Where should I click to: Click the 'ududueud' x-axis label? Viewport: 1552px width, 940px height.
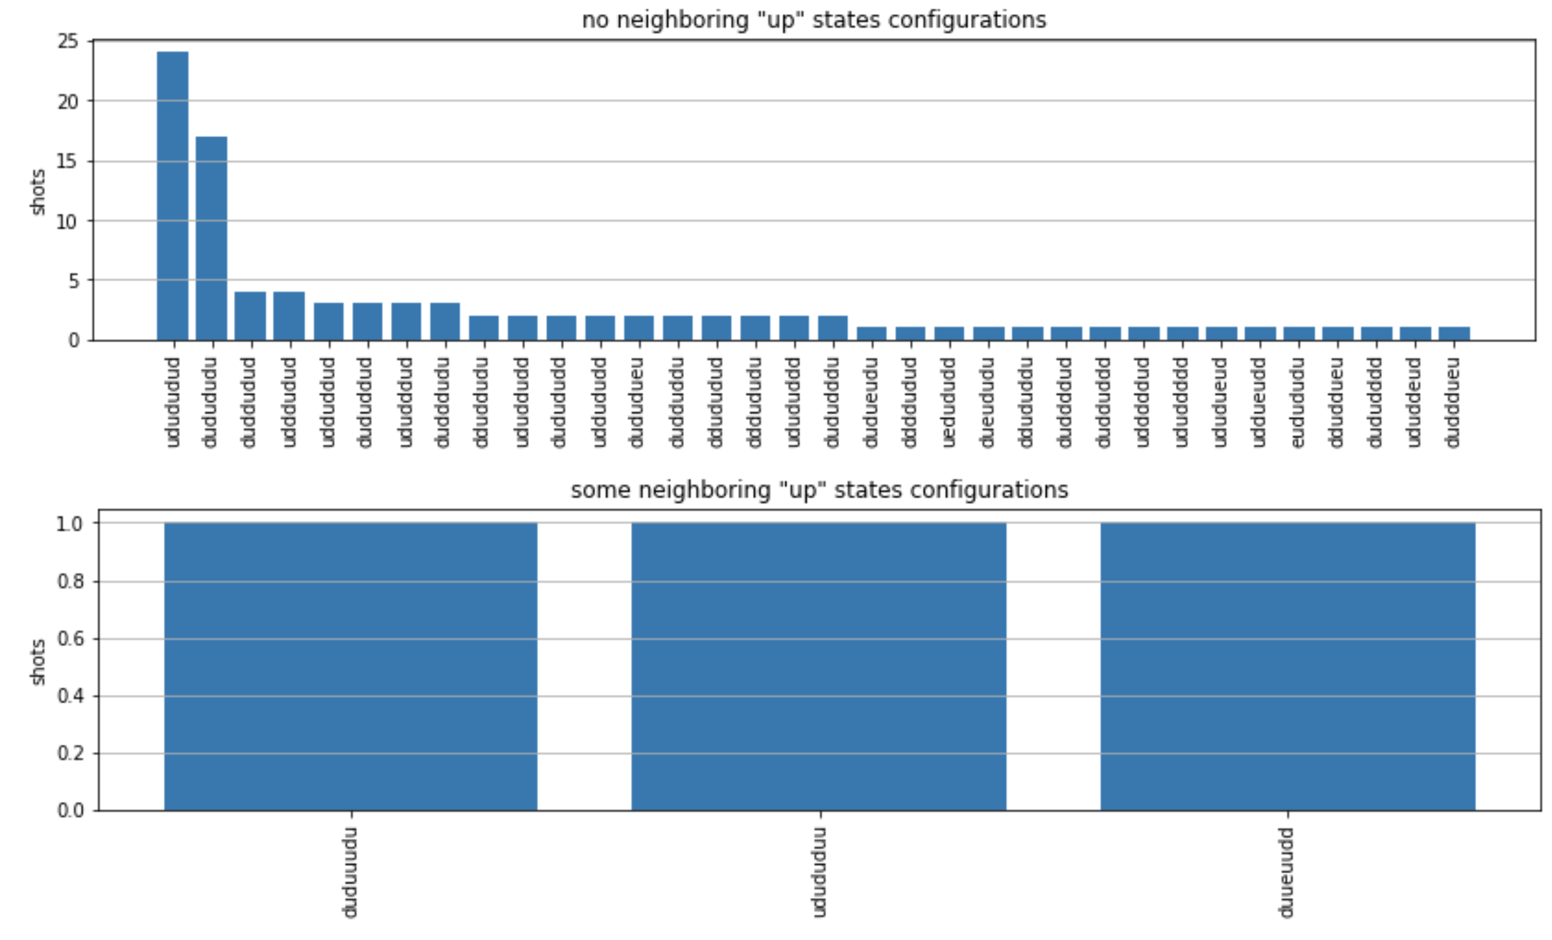pos(1220,402)
